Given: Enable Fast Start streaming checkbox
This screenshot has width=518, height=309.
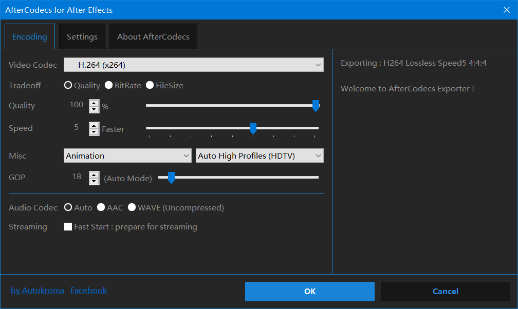Looking at the screenshot, I should pos(68,226).
